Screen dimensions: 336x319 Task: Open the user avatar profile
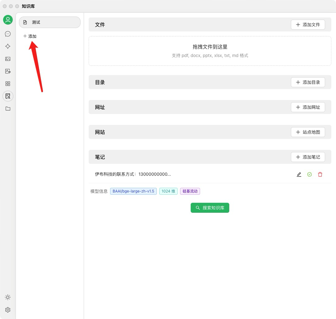[8, 20]
